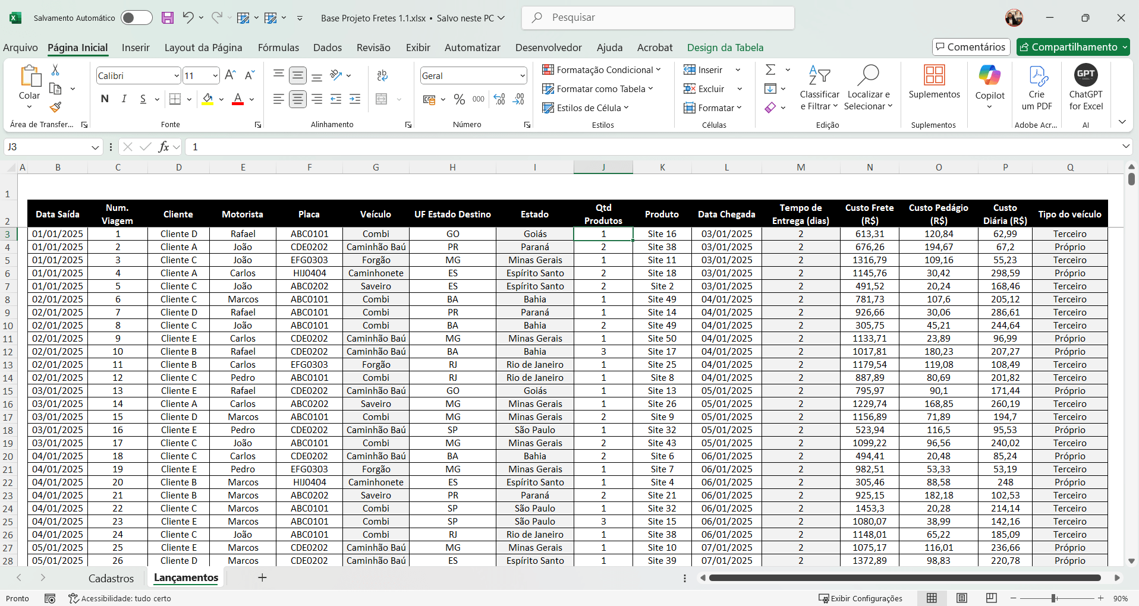1139x606 pixels.
Task: Click the Comentários button
Action: [x=970, y=47]
